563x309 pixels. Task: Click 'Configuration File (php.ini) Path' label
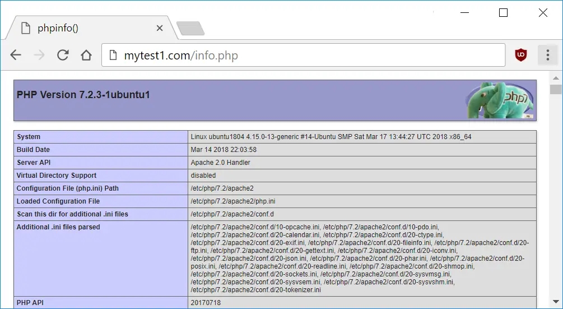click(x=67, y=188)
